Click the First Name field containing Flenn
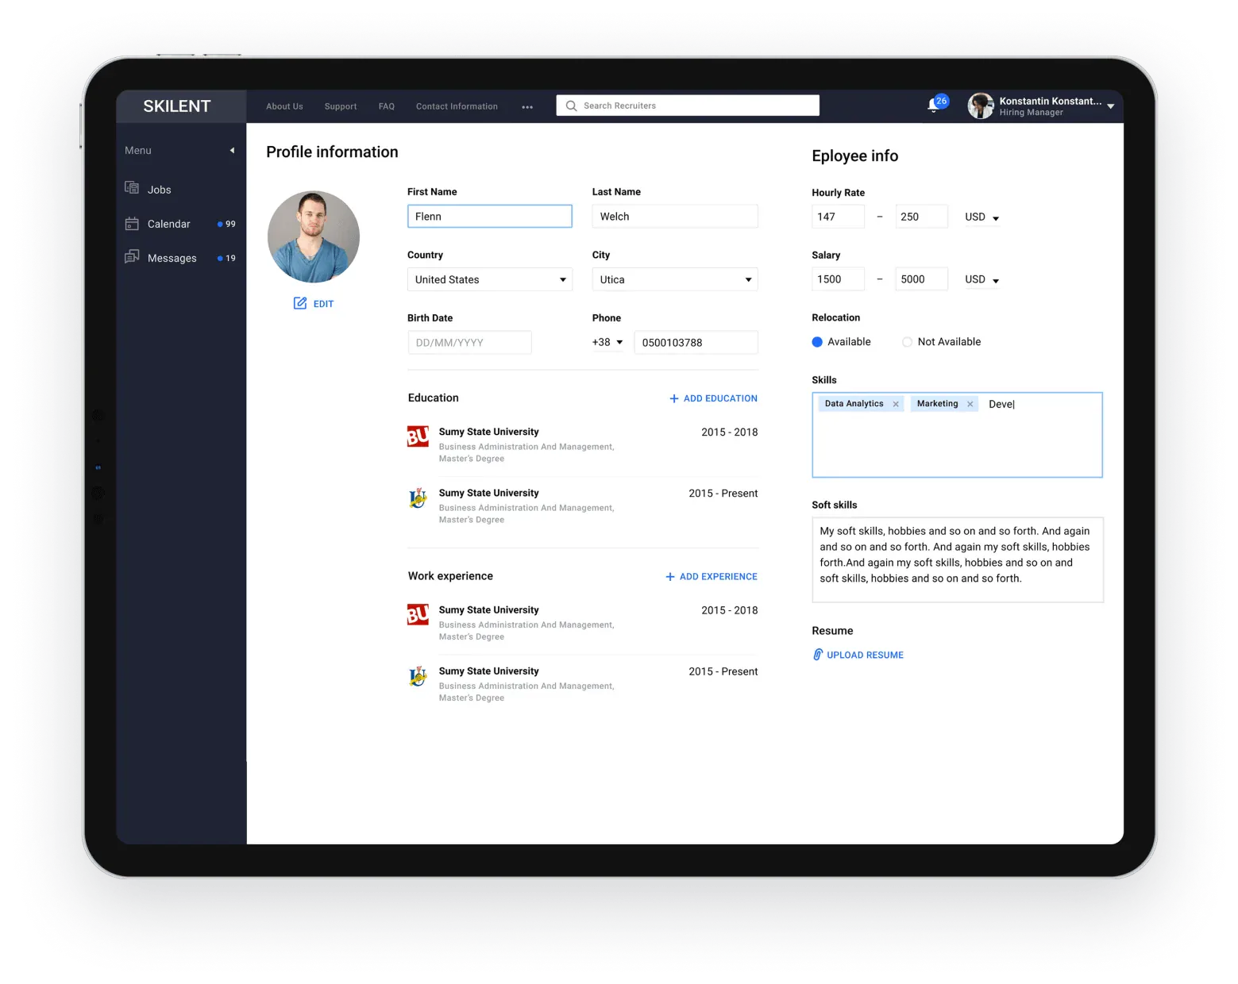Viewport: 1238px width, 984px height. [x=490, y=217]
